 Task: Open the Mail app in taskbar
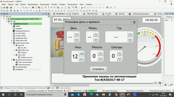(x=72, y=95)
